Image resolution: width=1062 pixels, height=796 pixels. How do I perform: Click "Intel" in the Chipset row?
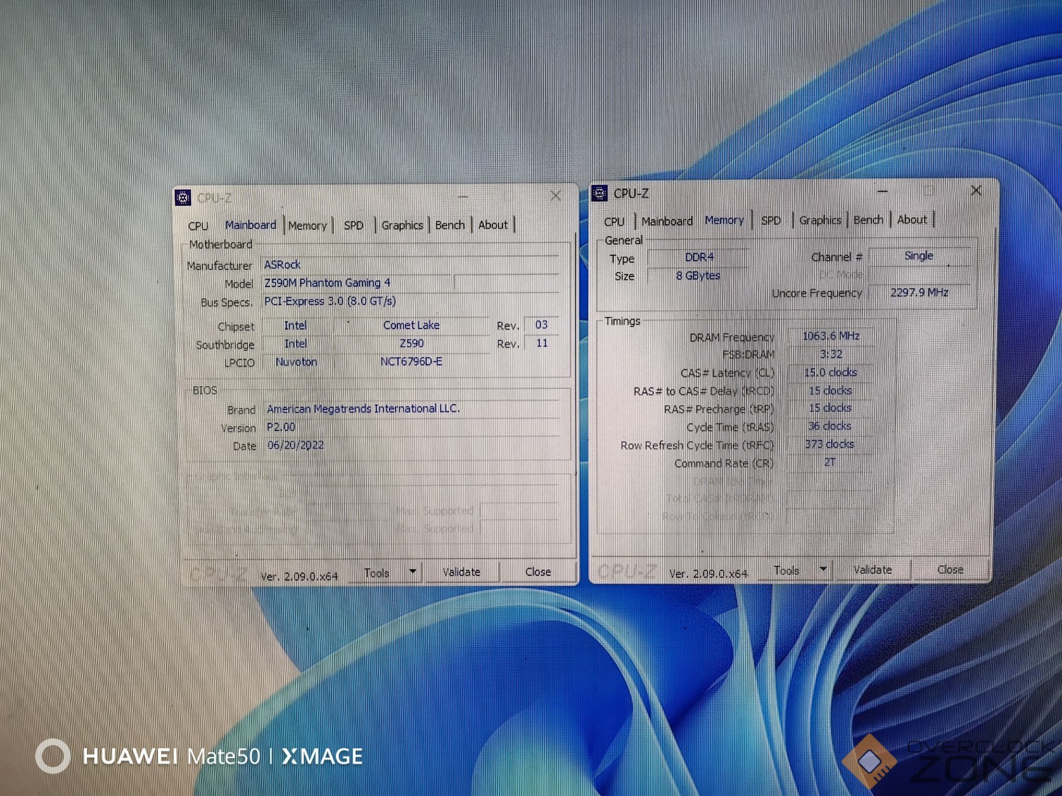(x=295, y=326)
